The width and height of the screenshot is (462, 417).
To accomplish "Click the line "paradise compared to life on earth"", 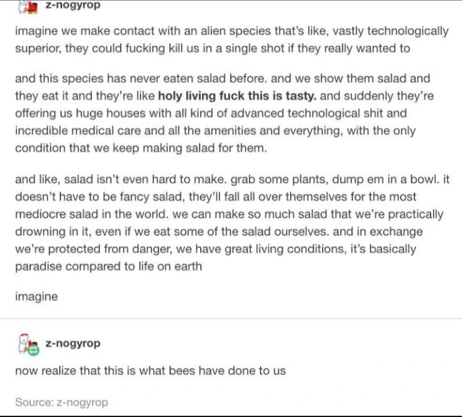I will point(108,266).
